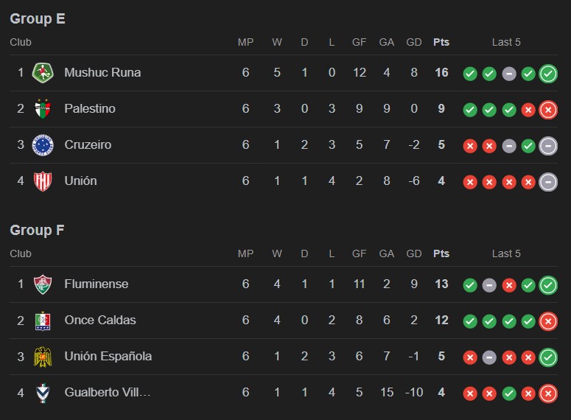Click the Unión club crest
Screen dimensions: 571x420
pos(43,181)
